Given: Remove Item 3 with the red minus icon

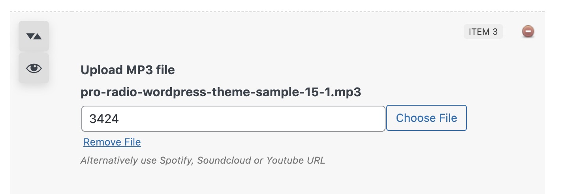Looking at the screenshot, I should [528, 32].
